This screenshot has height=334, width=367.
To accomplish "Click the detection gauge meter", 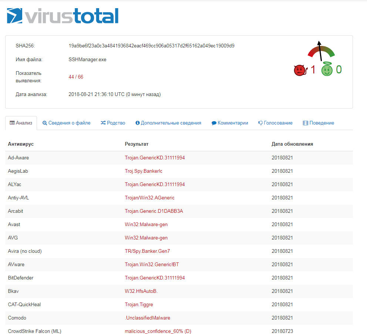I will (321, 51).
